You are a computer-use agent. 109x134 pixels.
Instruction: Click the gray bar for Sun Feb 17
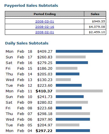click(x=71, y=57)
